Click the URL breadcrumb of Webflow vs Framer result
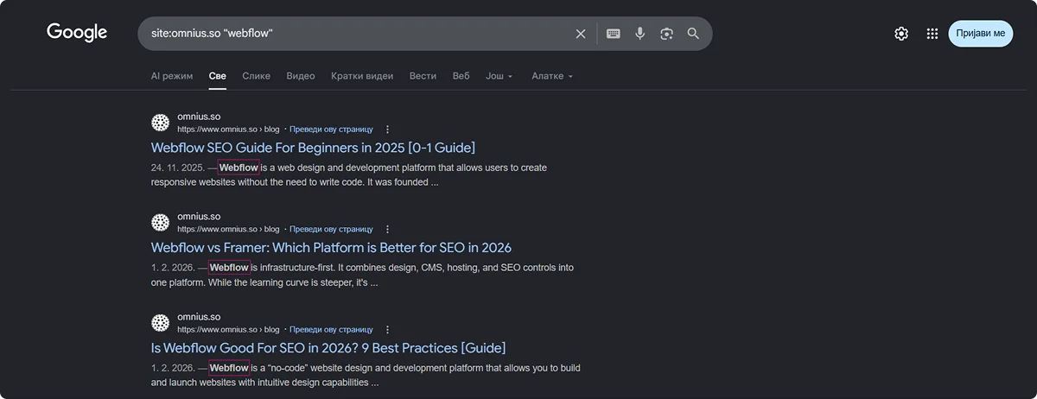The width and height of the screenshot is (1037, 399). [x=228, y=230]
